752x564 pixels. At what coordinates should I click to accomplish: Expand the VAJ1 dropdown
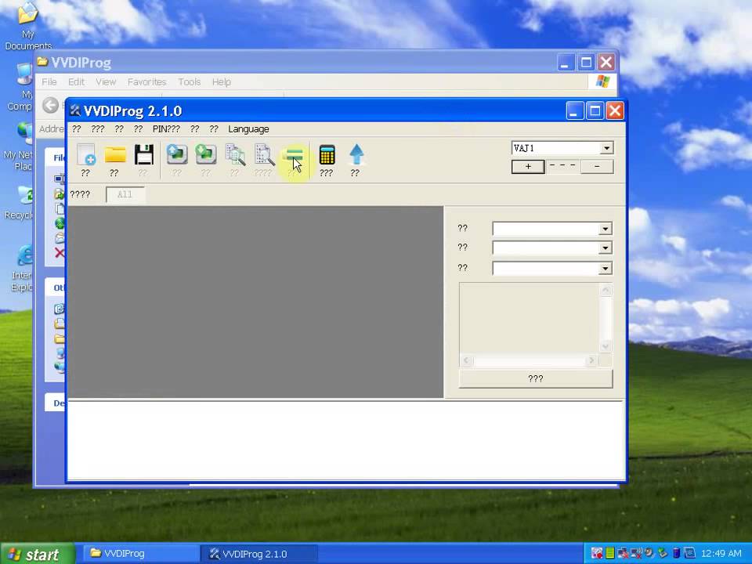tap(606, 148)
